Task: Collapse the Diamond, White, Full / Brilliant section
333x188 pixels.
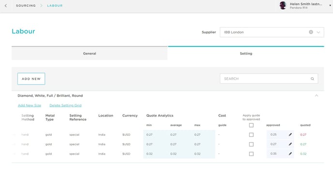Action: point(317,96)
